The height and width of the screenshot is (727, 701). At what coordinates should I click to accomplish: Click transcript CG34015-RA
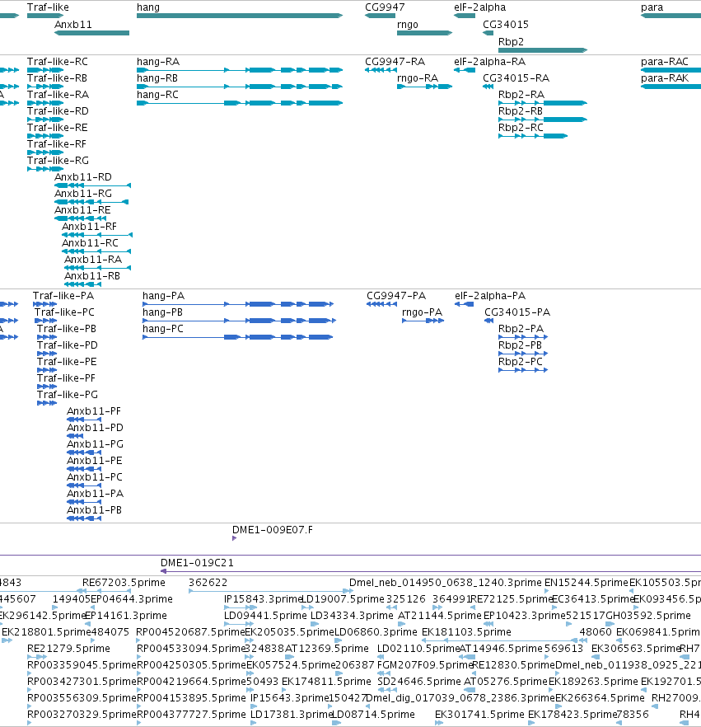click(x=516, y=77)
